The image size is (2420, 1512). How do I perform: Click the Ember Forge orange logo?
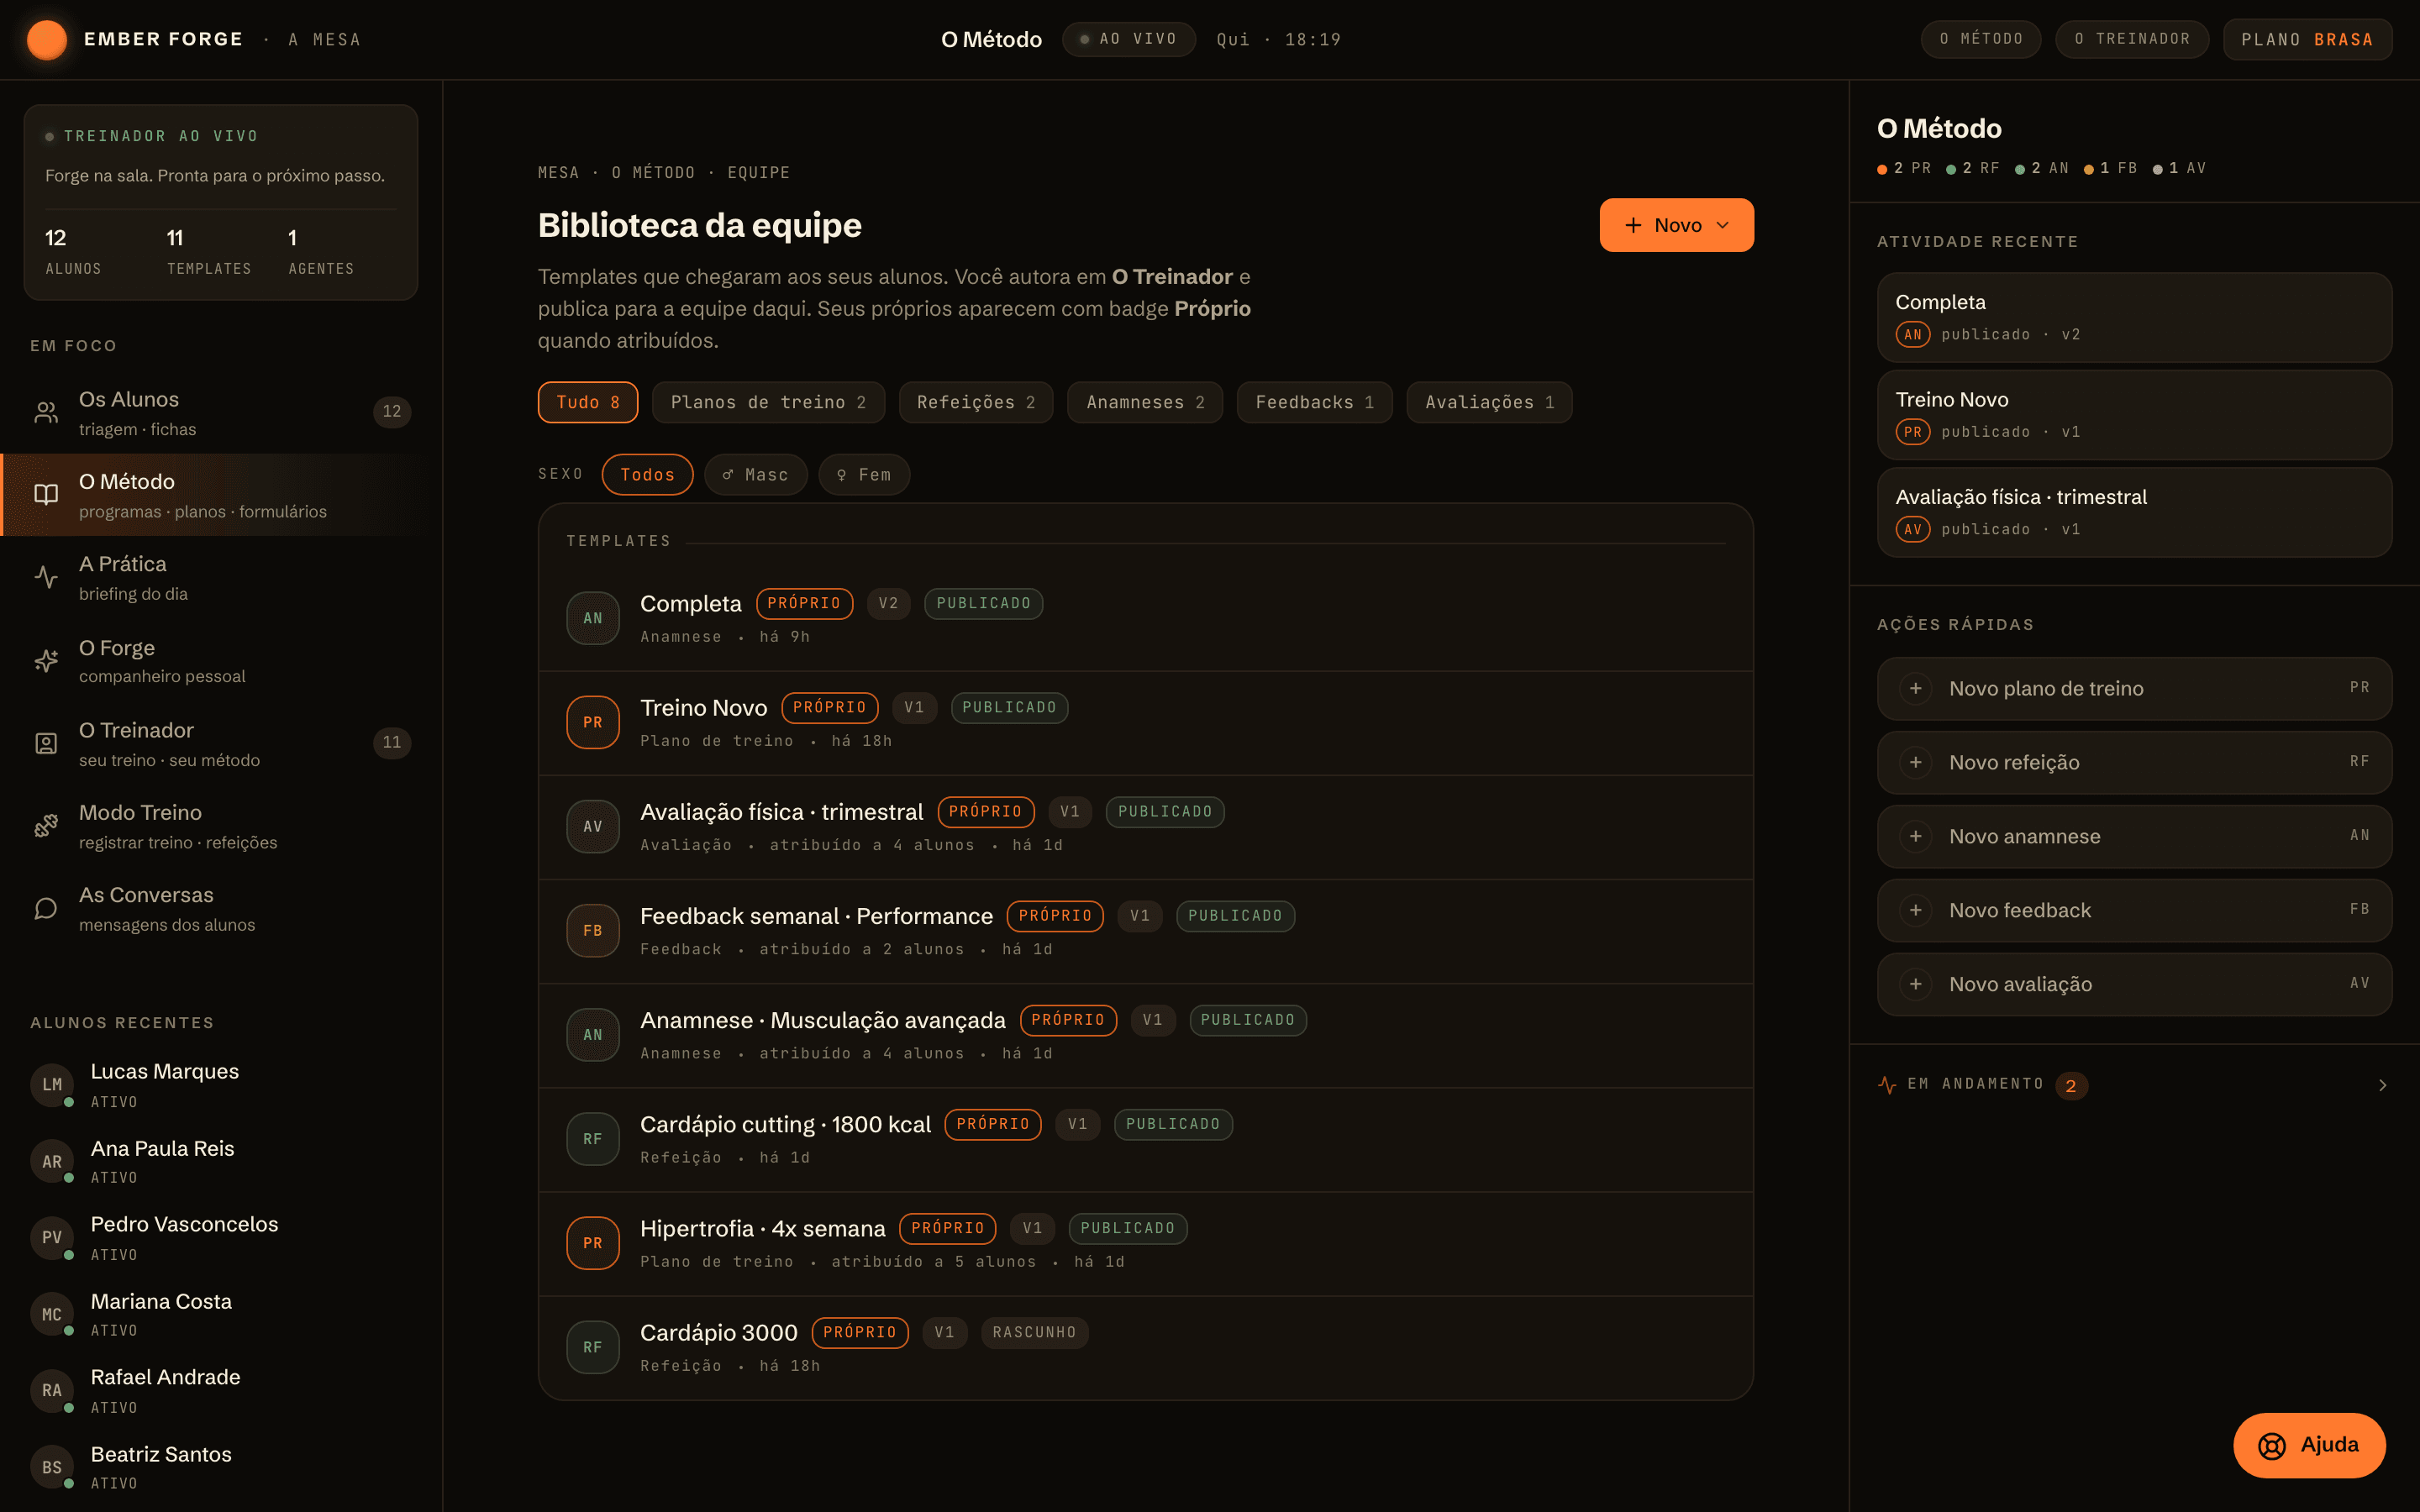(x=47, y=39)
